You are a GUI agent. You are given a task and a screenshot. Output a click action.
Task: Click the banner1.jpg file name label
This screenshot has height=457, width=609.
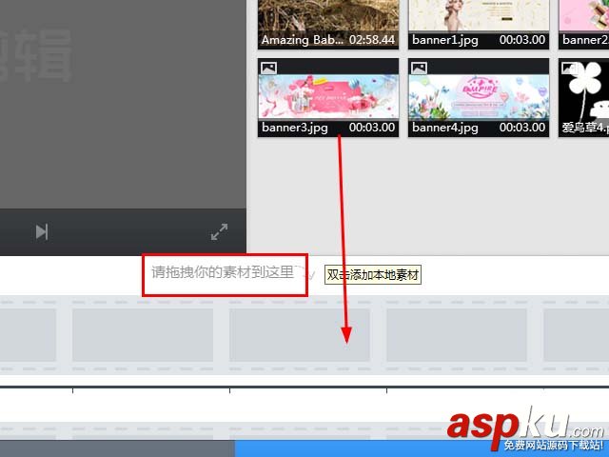pos(445,40)
